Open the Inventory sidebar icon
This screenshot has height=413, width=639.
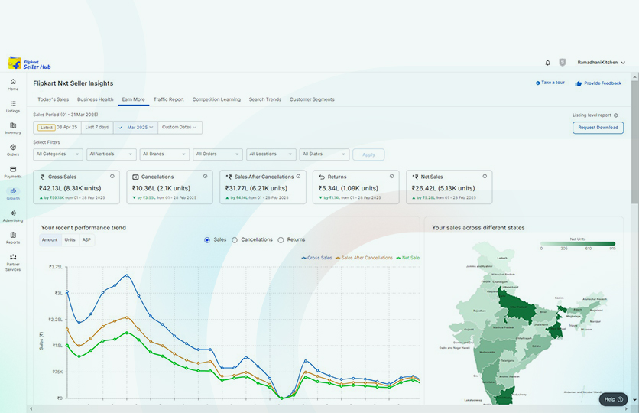(x=13, y=128)
